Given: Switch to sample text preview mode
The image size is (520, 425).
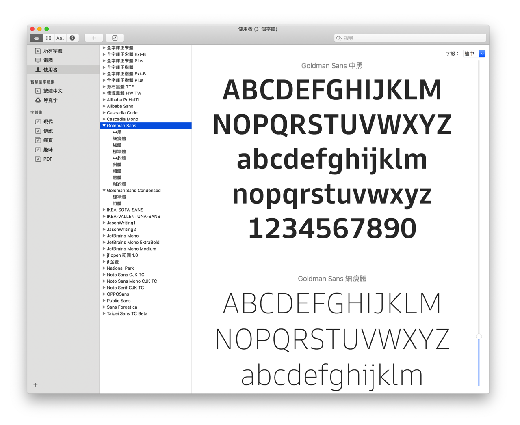Looking at the screenshot, I should click(36, 38).
